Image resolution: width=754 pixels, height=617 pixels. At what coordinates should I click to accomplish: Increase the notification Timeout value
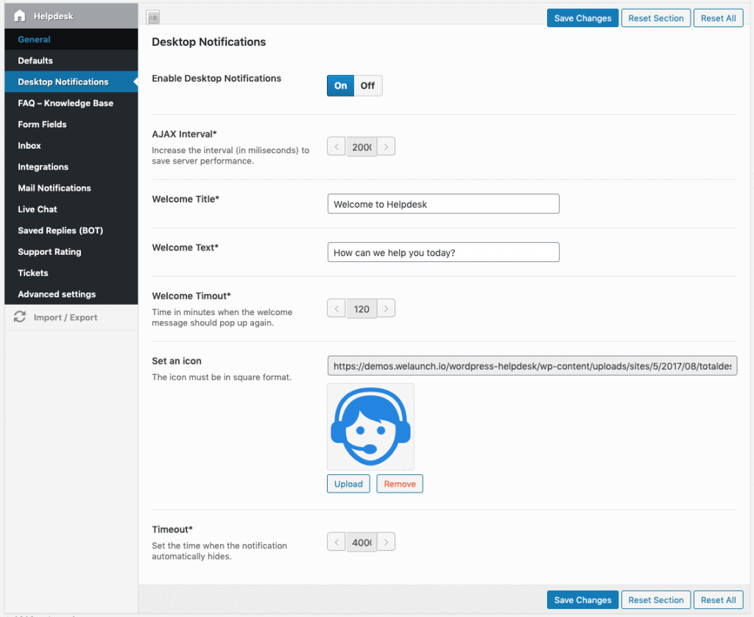point(387,543)
